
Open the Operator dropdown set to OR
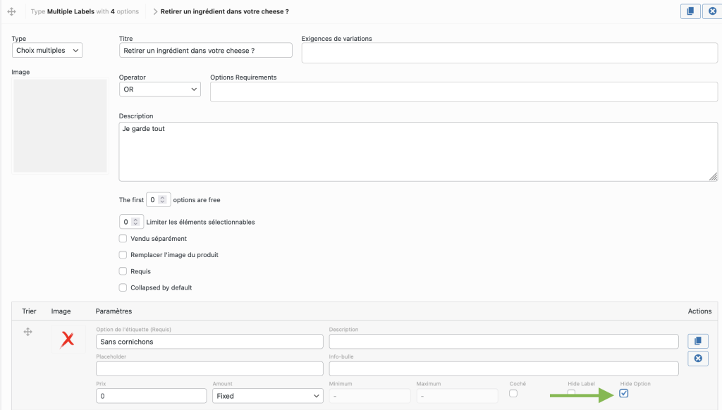point(159,89)
